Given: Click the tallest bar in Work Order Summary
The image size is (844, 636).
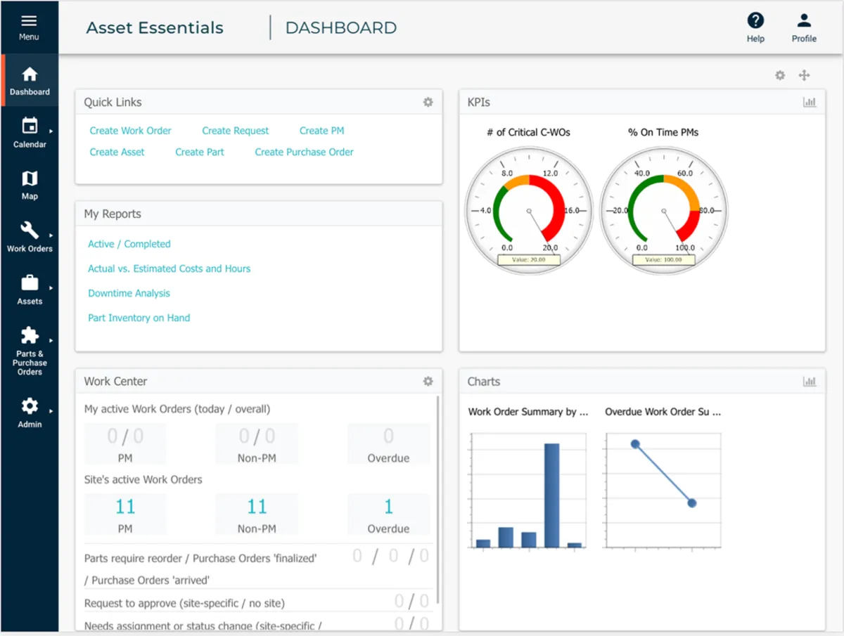Looking at the screenshot, I should [x=552, y=495].
